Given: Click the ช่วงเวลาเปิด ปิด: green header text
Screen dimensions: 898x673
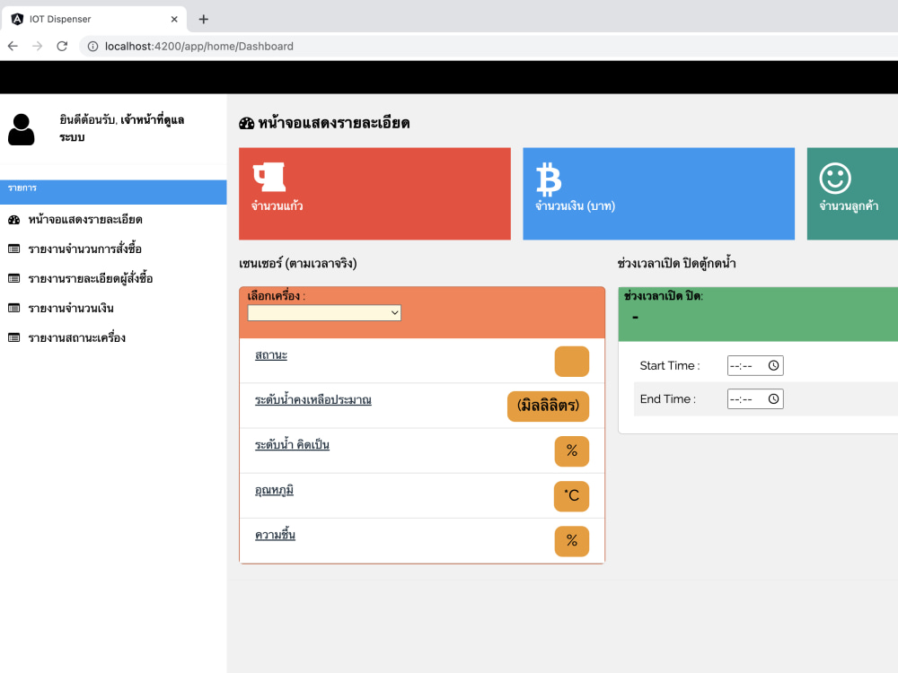Looking at the screenshot, I should pos(664,296).
